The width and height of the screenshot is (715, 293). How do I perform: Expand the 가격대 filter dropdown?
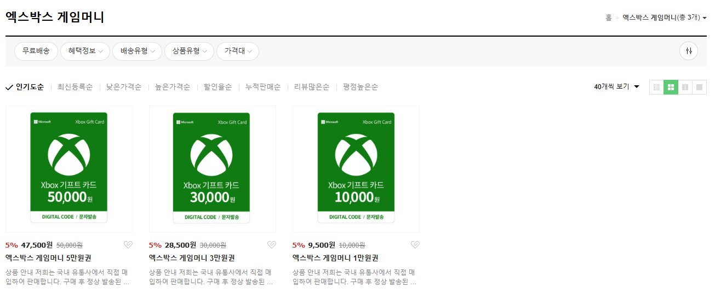(x=238, y=51)
